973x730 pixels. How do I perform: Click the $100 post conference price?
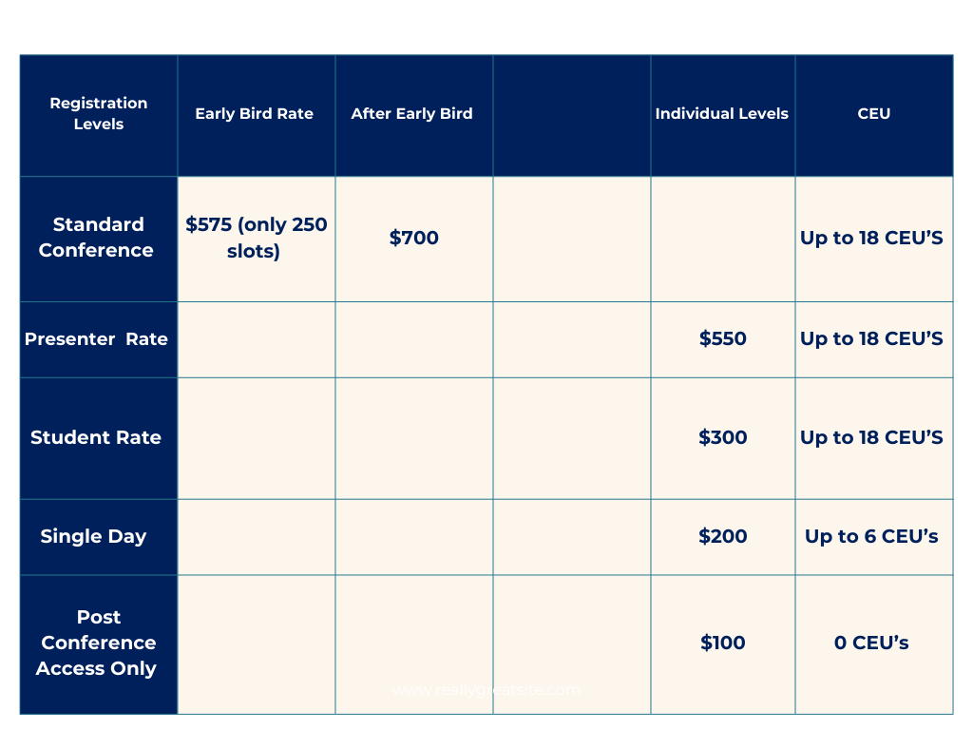click(723, 644)
